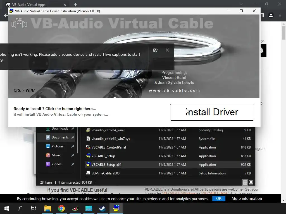Open the teal app icon on taskbar
This screenshot has height=214, width=286.
click(89, 208)
